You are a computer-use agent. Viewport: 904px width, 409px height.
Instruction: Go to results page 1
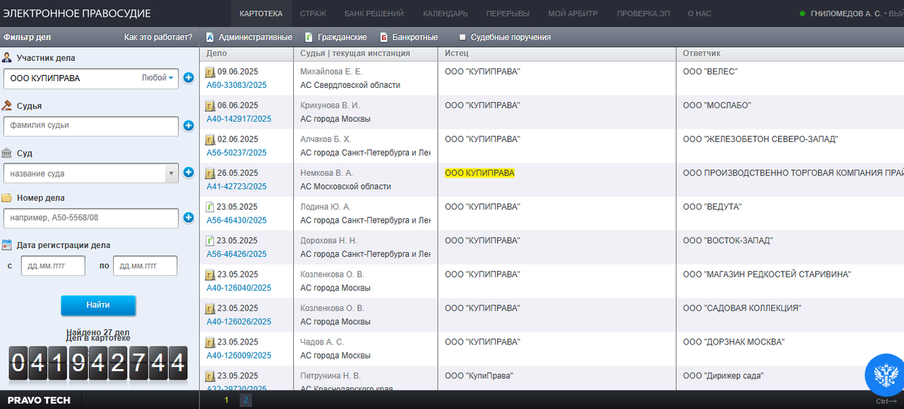(226, 400)
